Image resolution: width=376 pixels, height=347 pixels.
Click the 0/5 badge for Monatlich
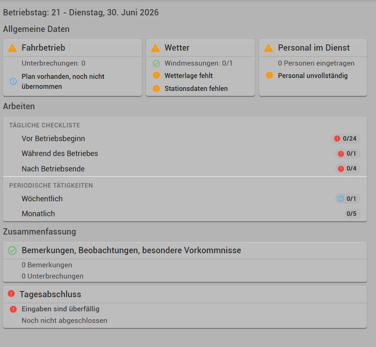coord(351,213)
